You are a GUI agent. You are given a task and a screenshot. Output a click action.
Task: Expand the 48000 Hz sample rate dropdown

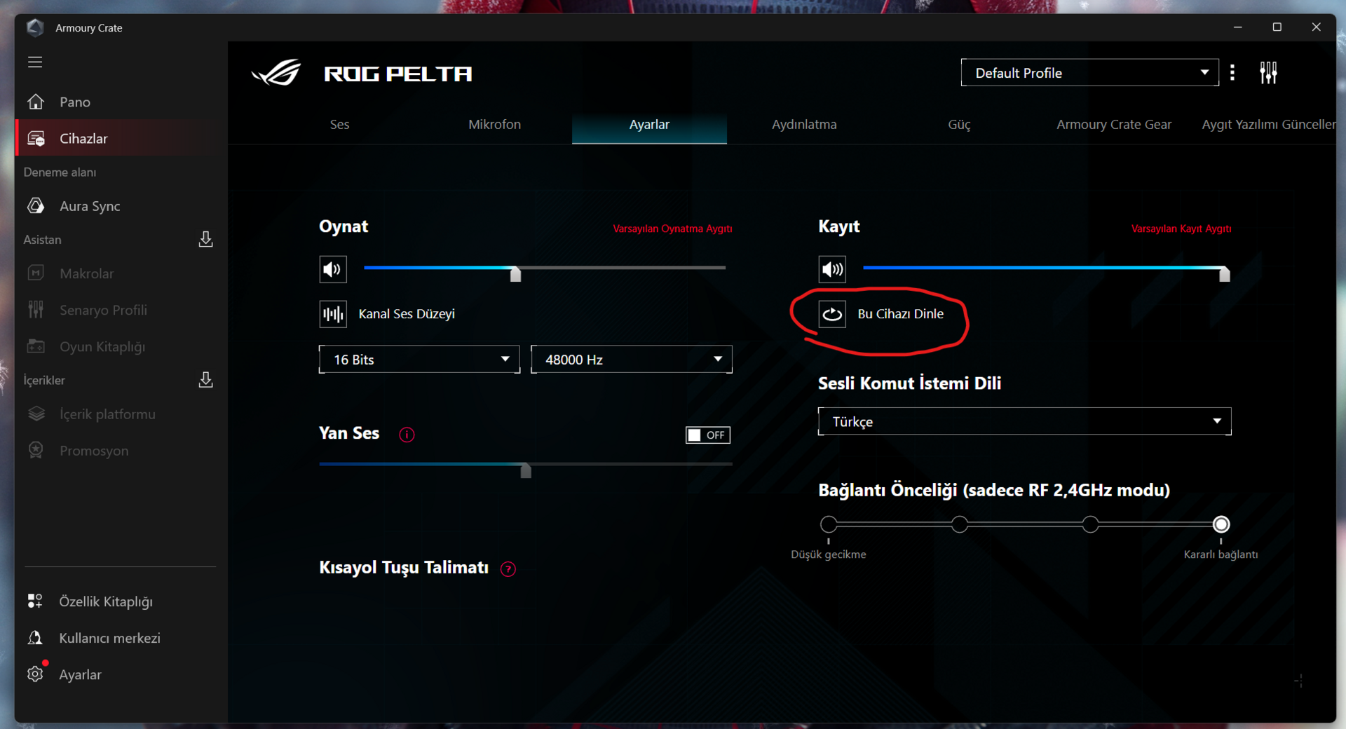pos(632,360)
